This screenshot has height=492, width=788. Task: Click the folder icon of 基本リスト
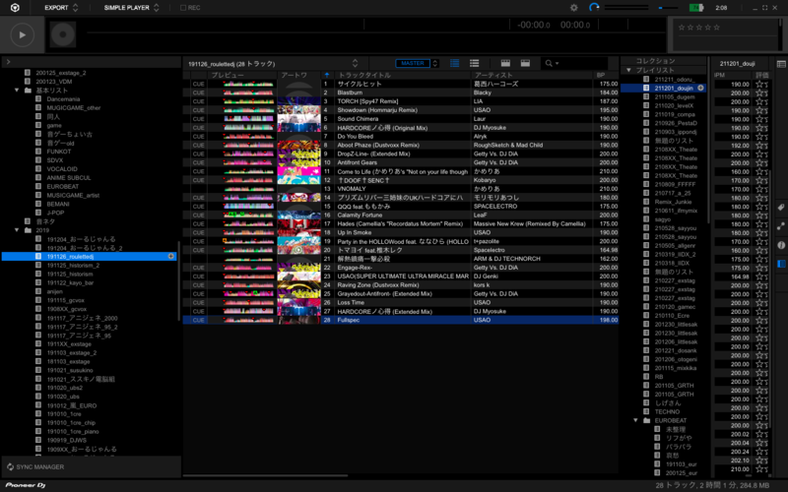point(29,91)
